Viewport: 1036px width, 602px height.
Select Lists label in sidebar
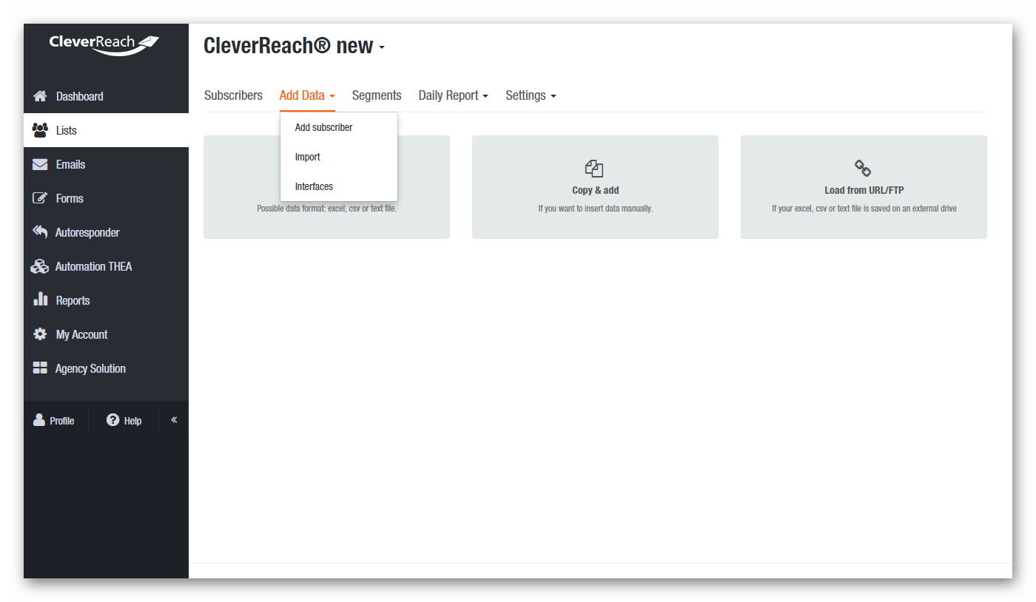pyautogui.click(x=66, y=130)
